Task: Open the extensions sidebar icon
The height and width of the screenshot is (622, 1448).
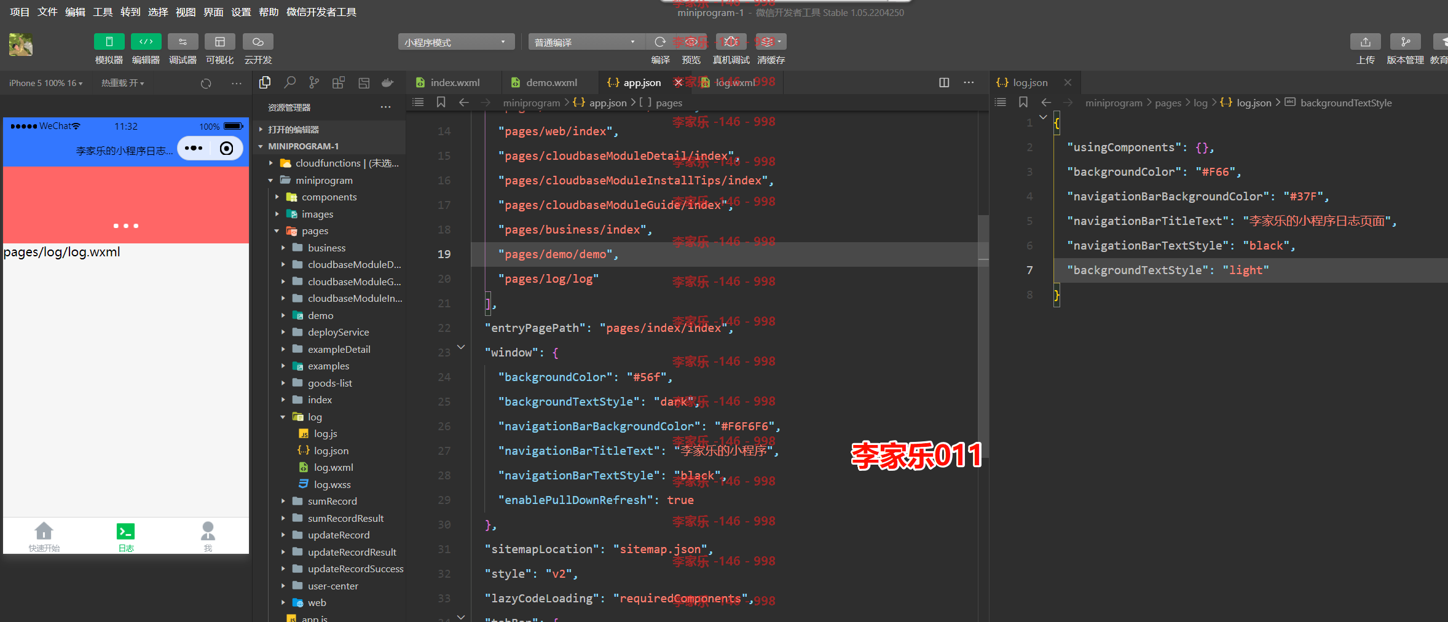Action: click(x=339, y=82)
